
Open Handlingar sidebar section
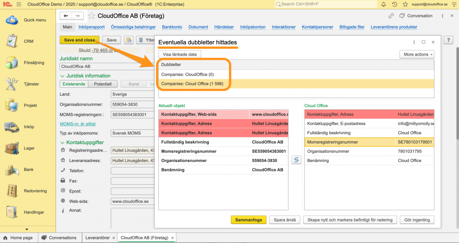[x=28, y=212]
